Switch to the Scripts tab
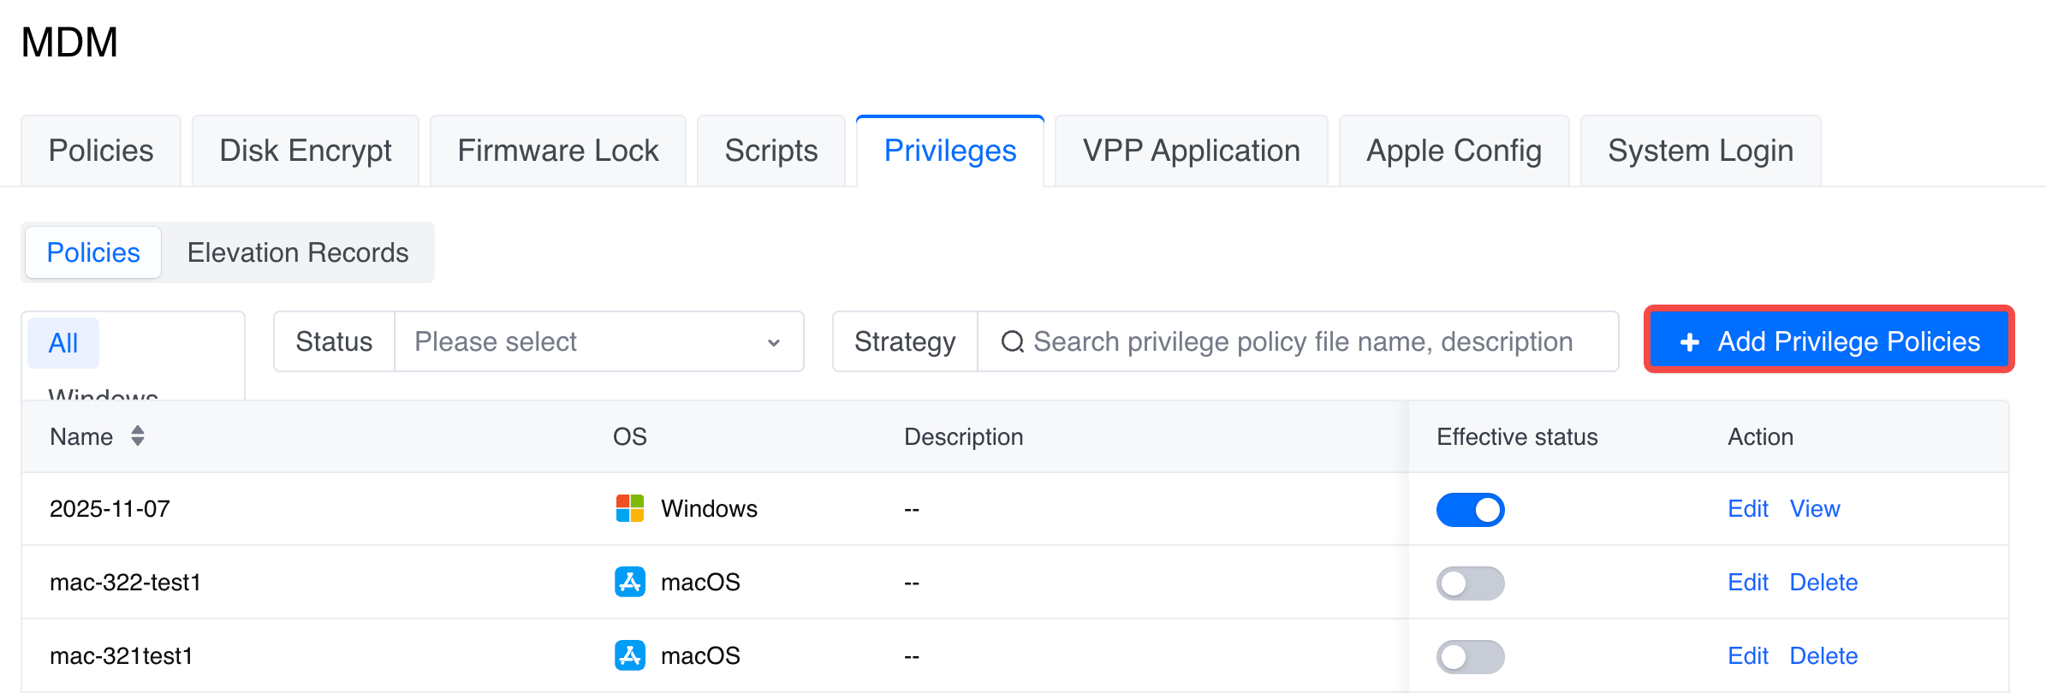2046x693 pixels. pyautogui.click(x=770, y=151)
